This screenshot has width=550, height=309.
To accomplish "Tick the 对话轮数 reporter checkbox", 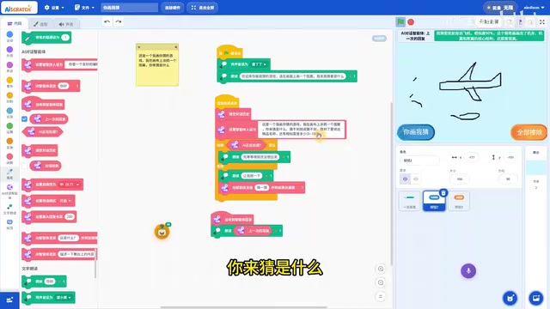I will coord(24,166).
